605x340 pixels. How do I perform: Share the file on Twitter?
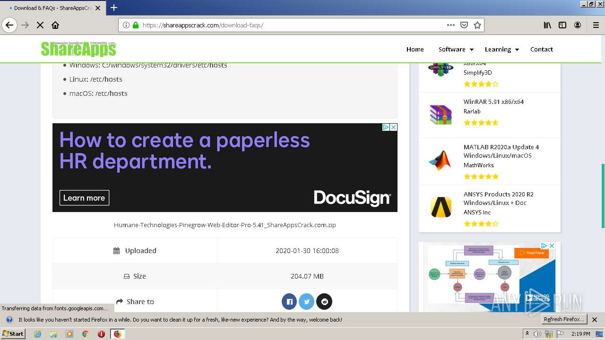(x=307, y=301)
